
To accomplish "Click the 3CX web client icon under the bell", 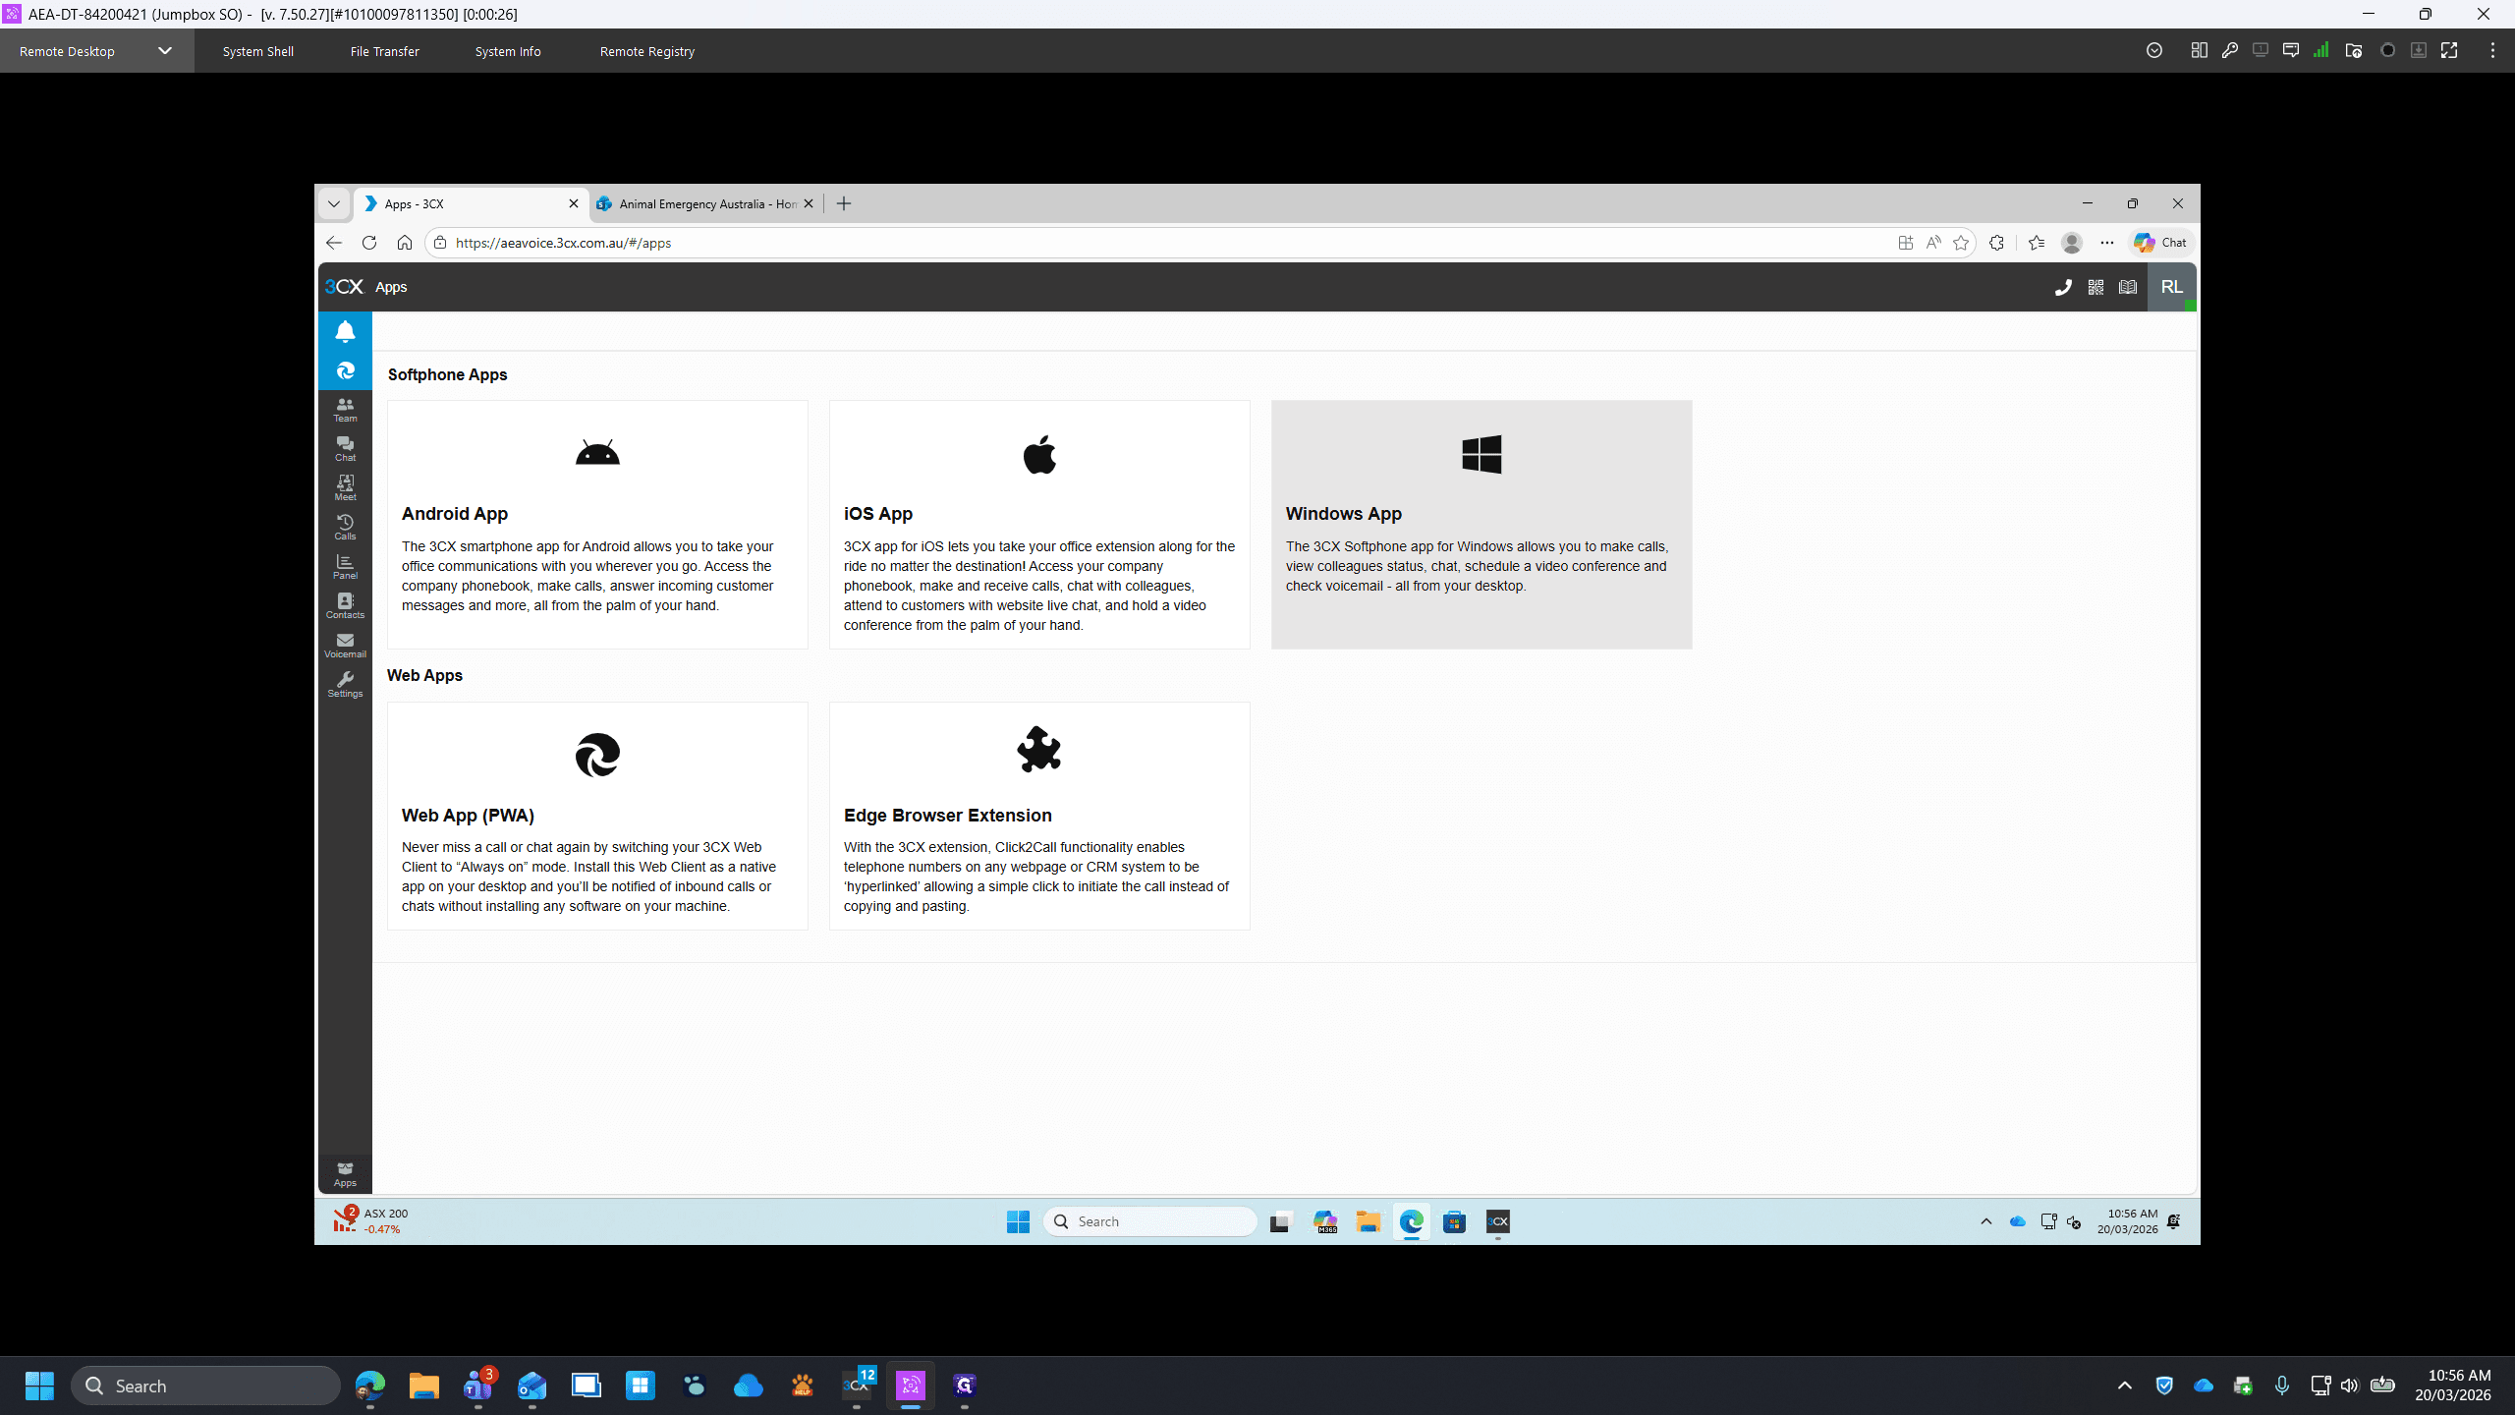I will click(x=345, y=370).
